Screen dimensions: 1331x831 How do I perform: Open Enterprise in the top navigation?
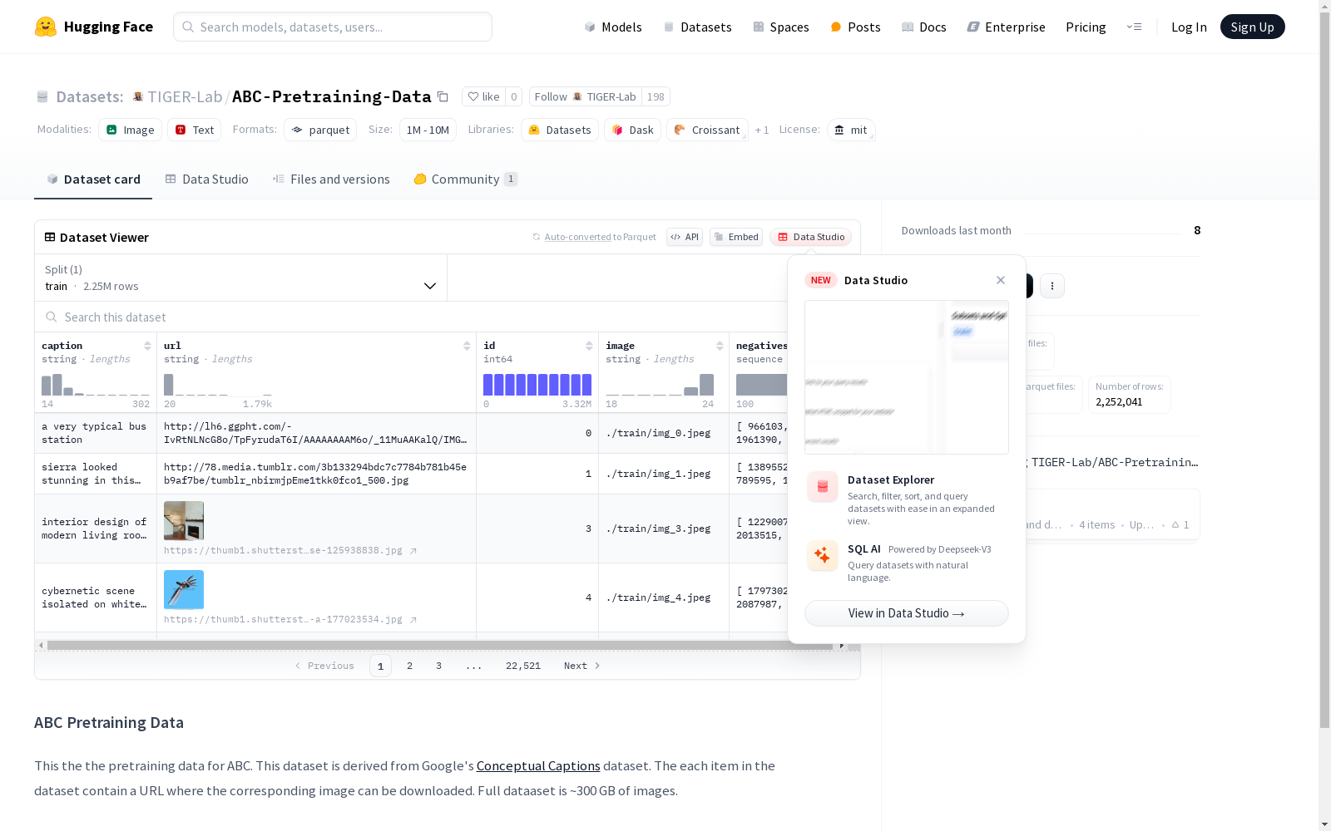(1006, 27)
